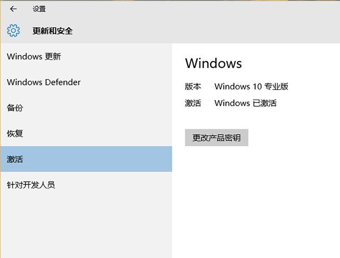Click the 版本 label
The height and width of the screenshot is (258, 340).
193,87
